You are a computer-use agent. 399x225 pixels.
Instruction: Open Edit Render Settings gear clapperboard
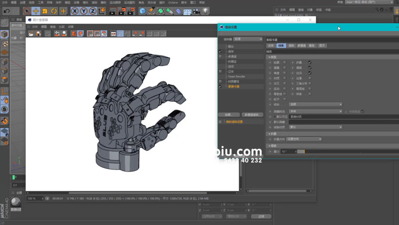pyautogui.click(x=131, y=11)
